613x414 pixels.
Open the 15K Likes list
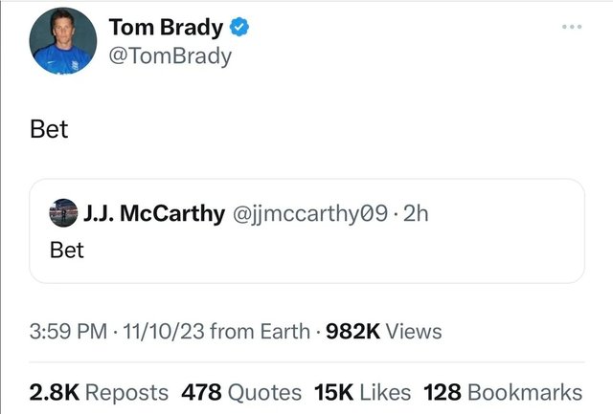tap(363, 392)
